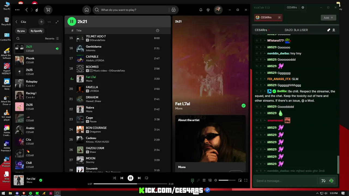The image size is (349, 196).
Task: Mute the Spotify volume
Action: tap(216, 180)
